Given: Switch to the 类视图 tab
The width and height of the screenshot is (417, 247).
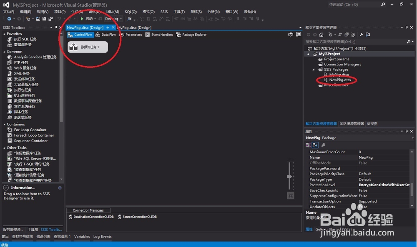Looking at the screenshot, I should coord(372,124).
